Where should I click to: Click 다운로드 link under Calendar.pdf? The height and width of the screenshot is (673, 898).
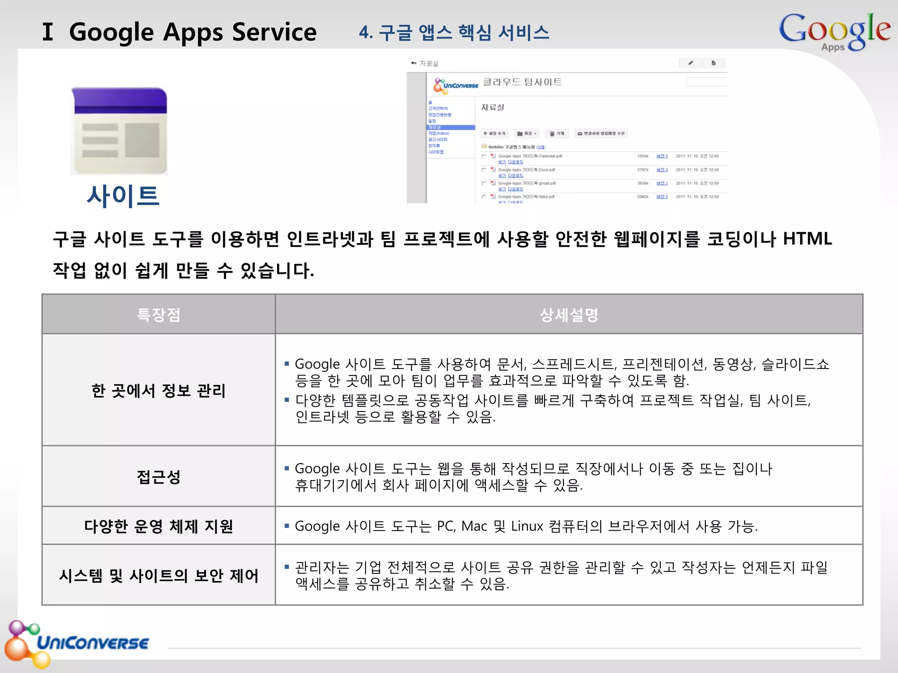516,162
